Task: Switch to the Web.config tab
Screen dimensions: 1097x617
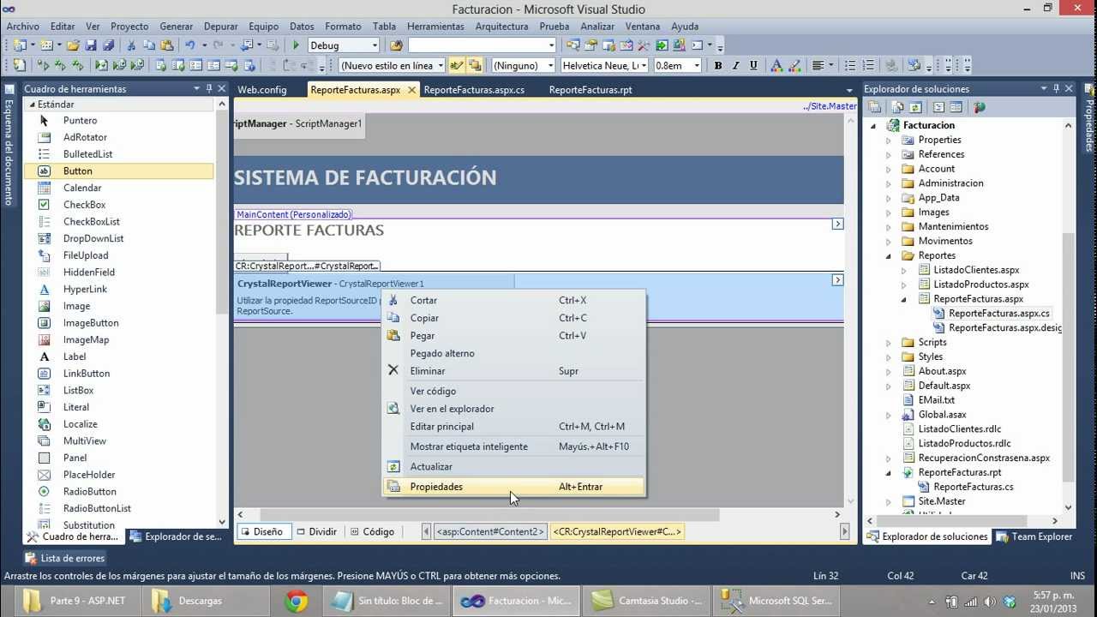Action: coord(262,89)
